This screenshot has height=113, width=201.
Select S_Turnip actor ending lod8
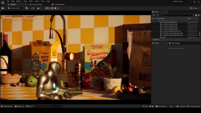click(x=170, y=25)
